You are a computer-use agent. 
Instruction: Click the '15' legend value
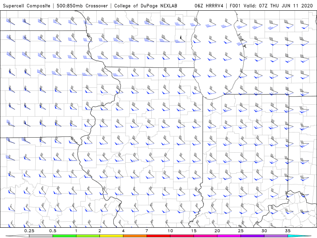[x=194, y=231]
